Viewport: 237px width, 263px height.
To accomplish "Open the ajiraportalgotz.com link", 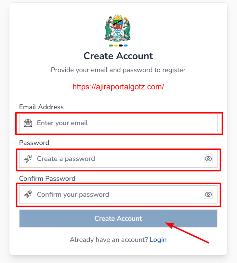I will [x=118, y=86].
